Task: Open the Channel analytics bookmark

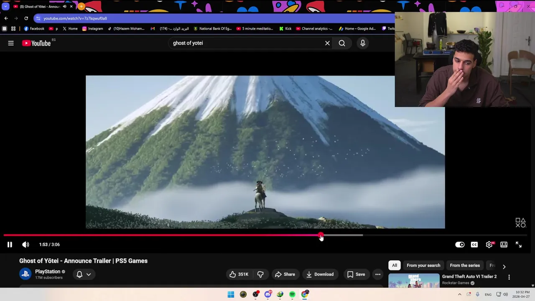Action: point(314,28)
